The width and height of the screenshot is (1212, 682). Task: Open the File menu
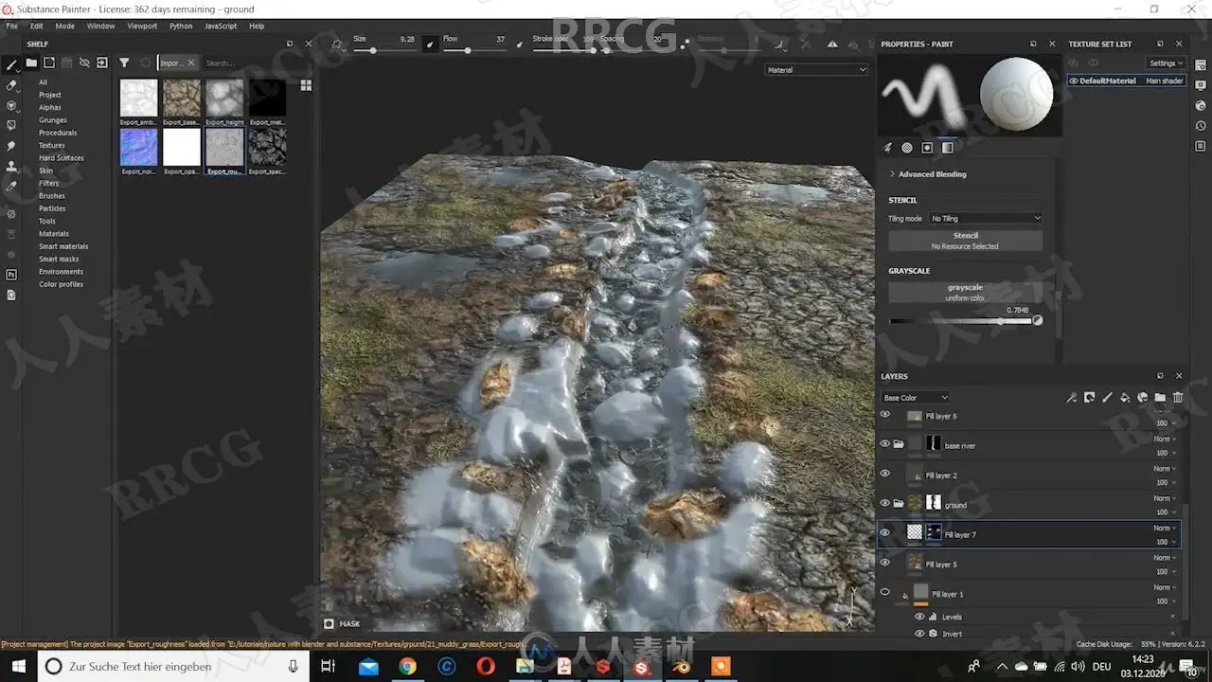coord(12,26)
